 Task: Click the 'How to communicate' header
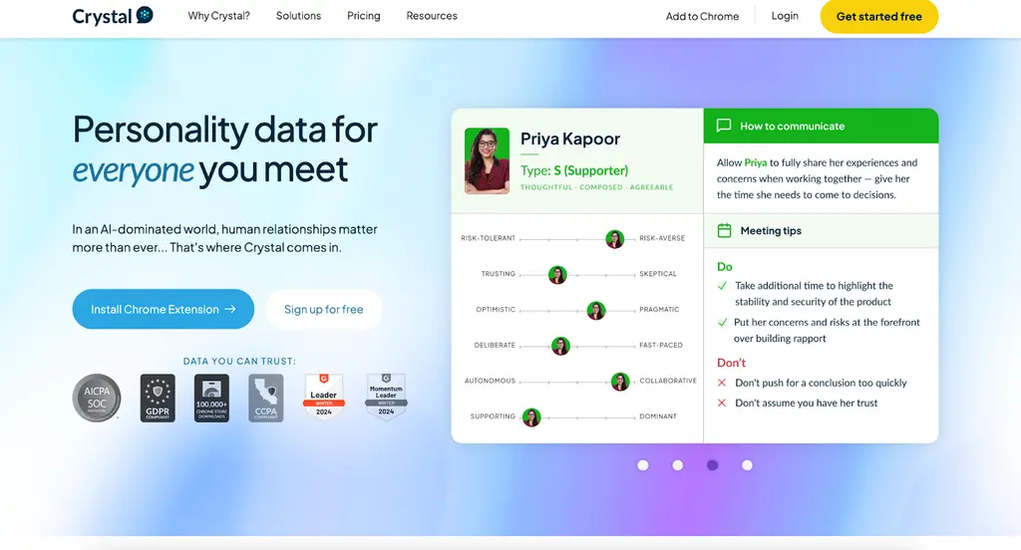pos(792,127)
